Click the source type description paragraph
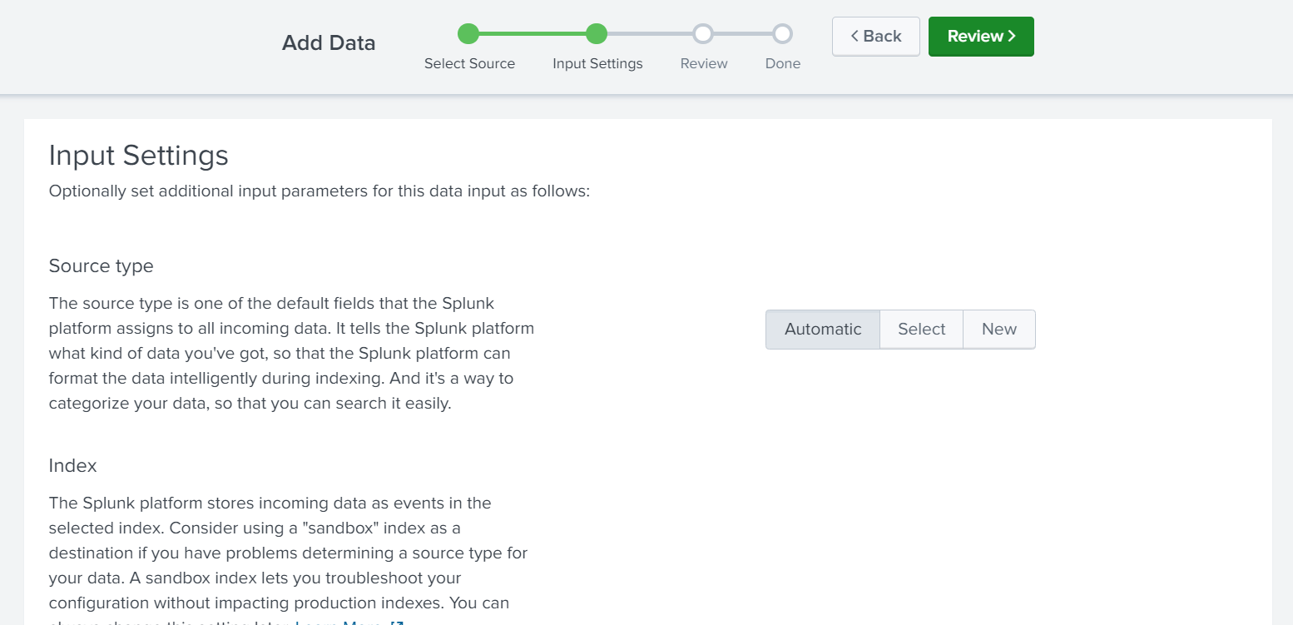The height and width of the screenshot is (625, 1293). (291, 353)
